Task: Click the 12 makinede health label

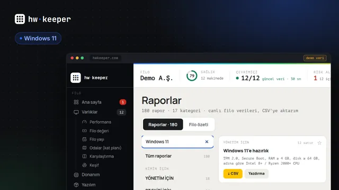Action: click(212, 79)
